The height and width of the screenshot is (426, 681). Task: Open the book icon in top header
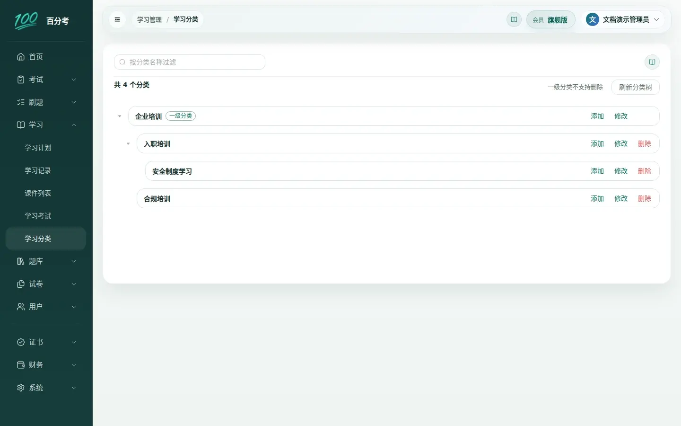click(514, 19)
